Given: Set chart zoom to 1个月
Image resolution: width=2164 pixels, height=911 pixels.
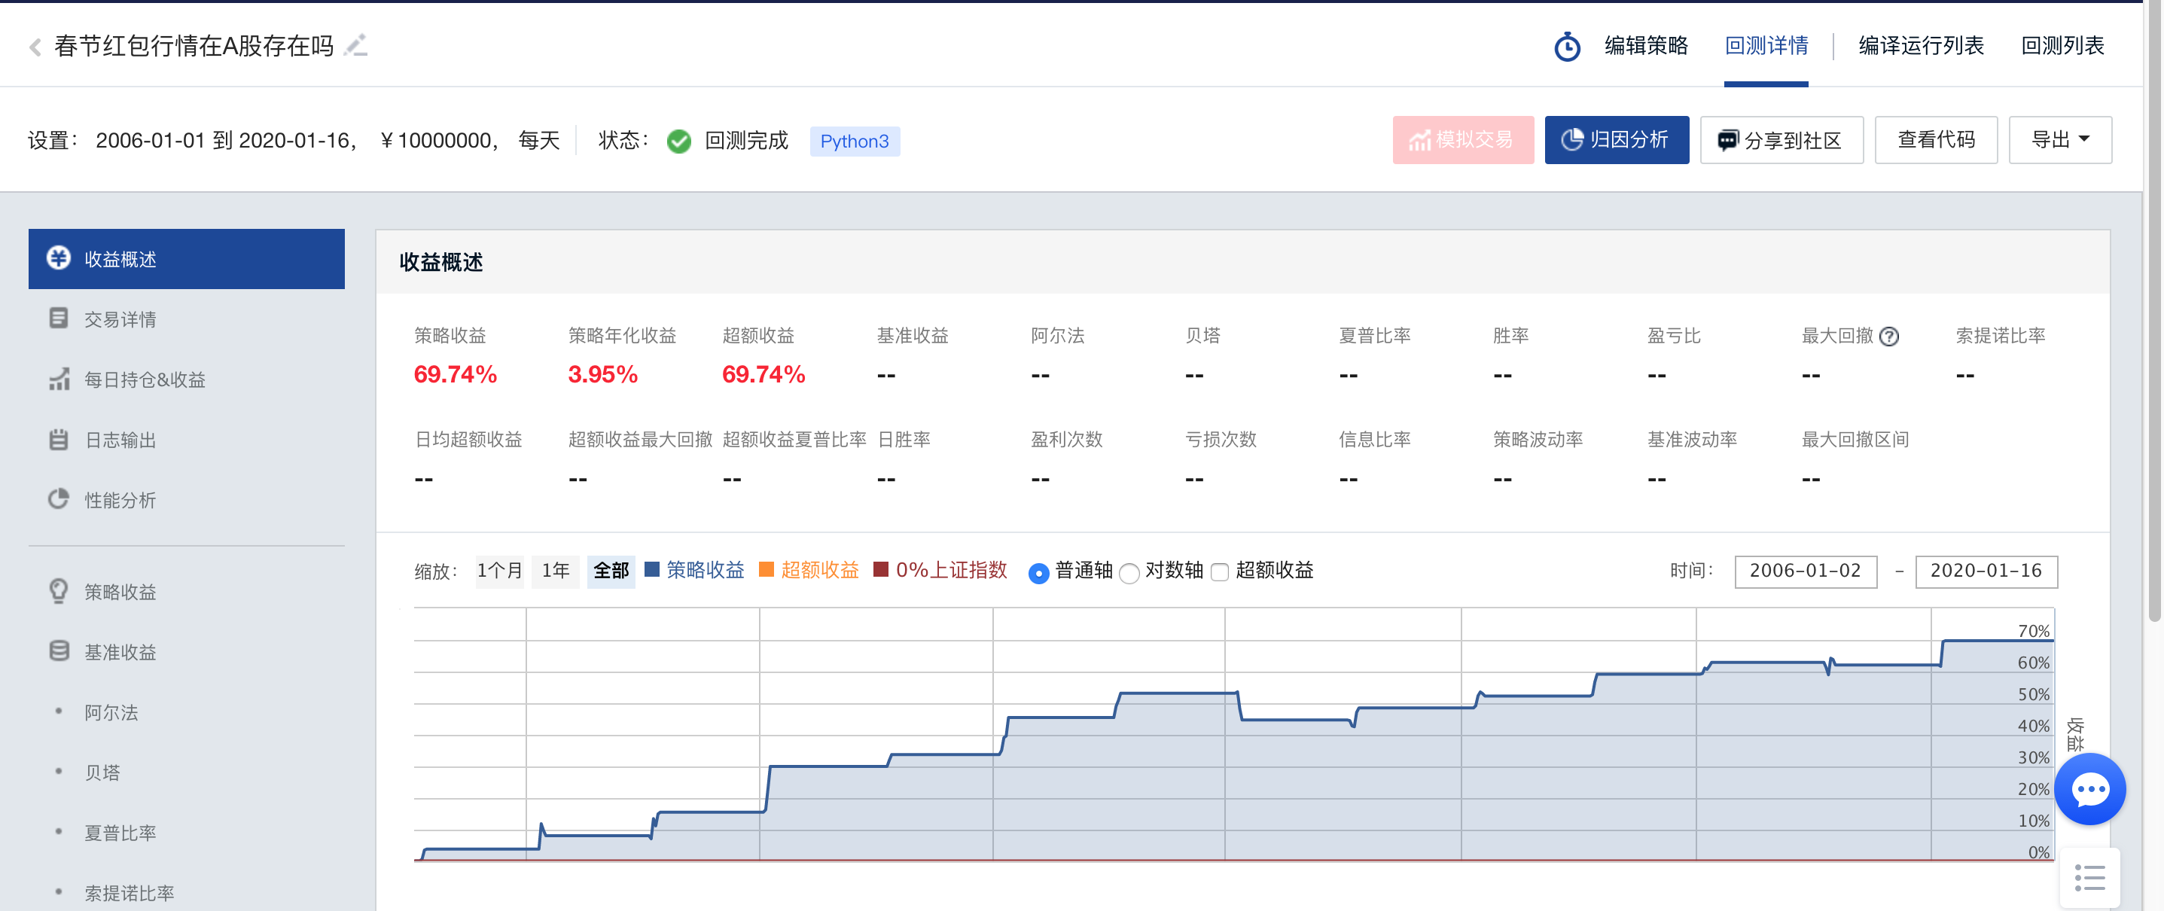Looking at the screenshot, I should point(499,571).
